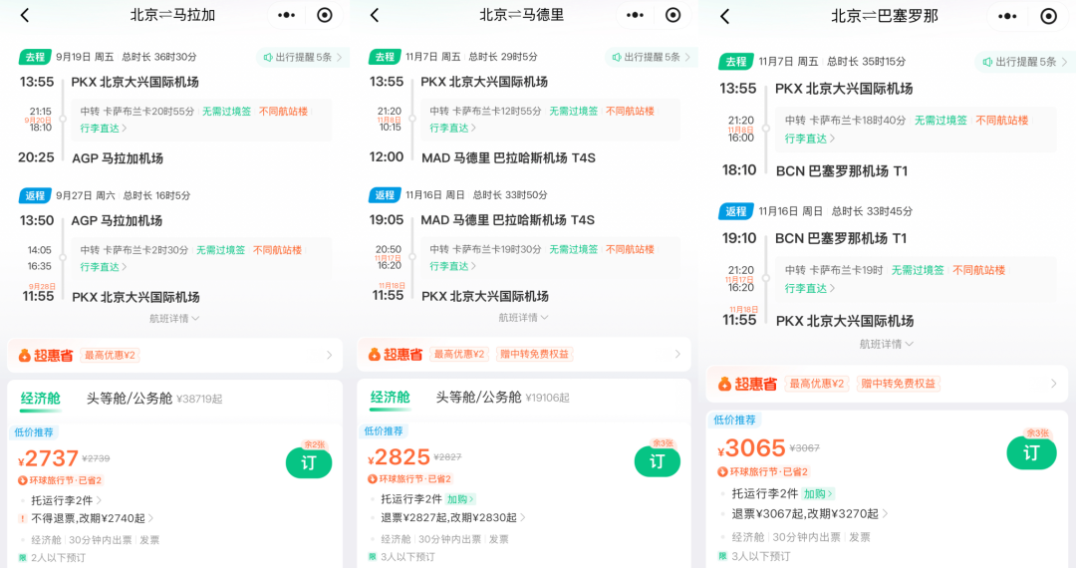
Task: Open 出行提醒5条 on the 马德里 trip
Action: (652, 58)
